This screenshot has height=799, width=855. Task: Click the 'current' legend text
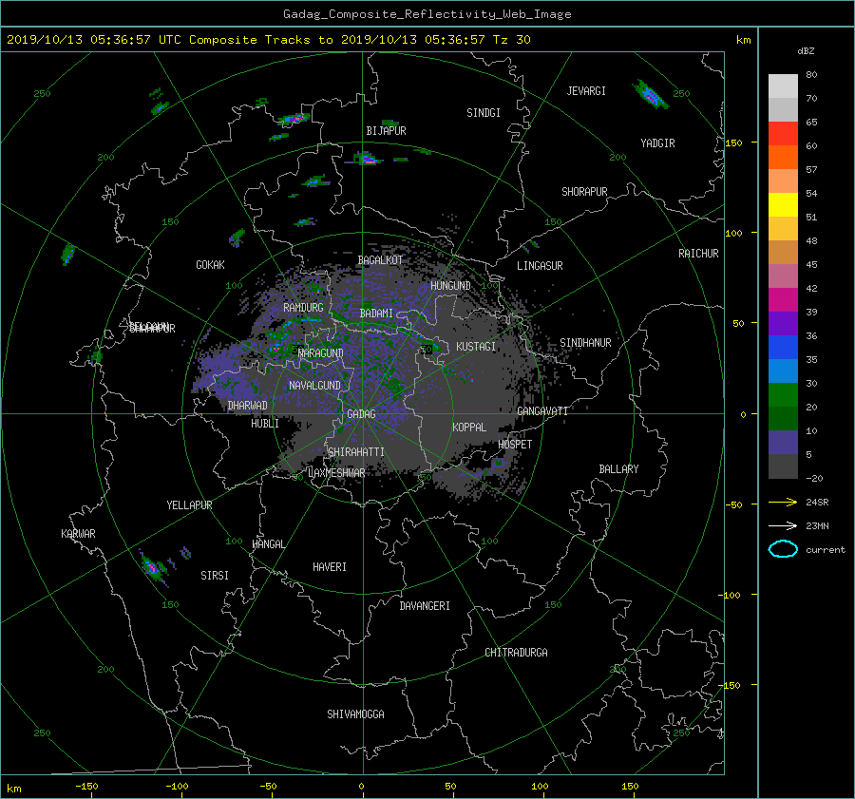(x=825, y=550)
